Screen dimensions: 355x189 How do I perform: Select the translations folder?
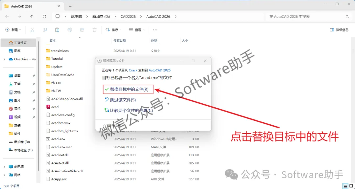coord(60,51)
